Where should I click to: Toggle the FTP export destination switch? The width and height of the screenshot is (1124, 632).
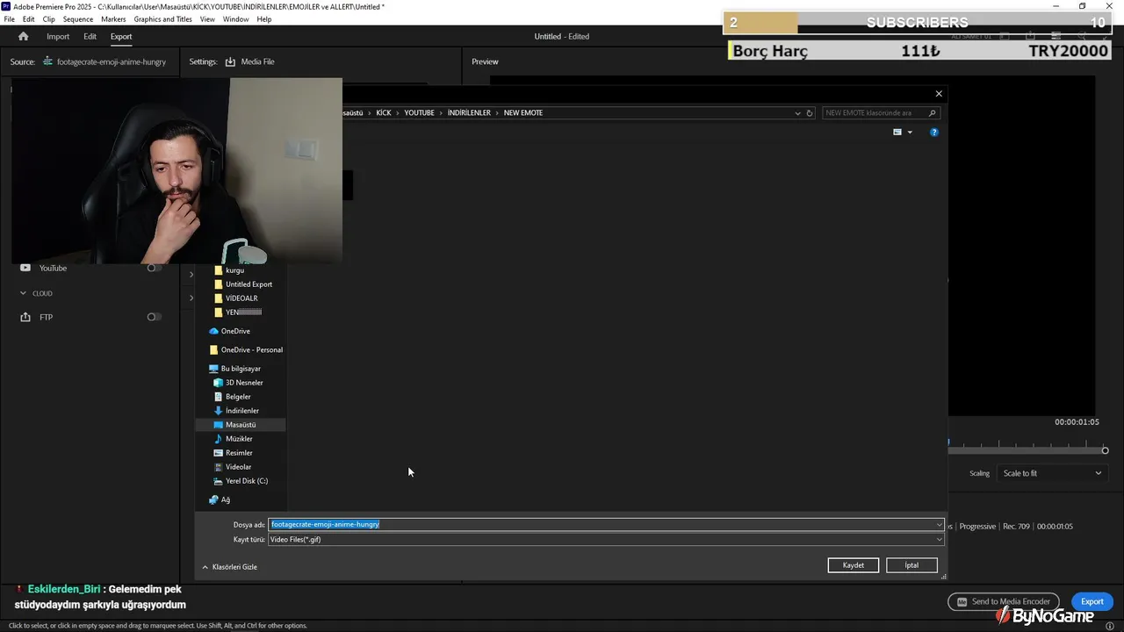point(154,317)
